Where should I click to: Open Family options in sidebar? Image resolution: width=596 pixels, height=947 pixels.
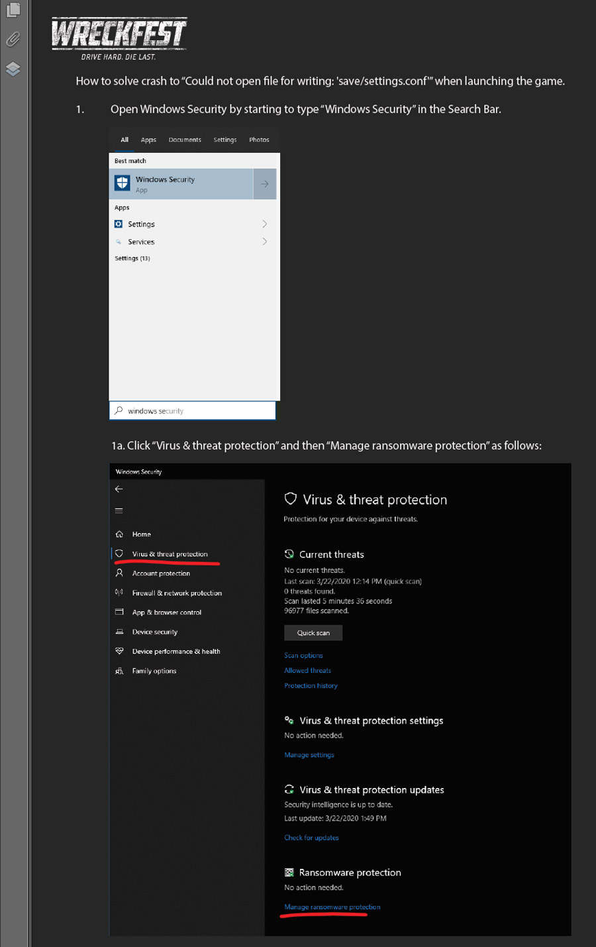coord(154,671)
